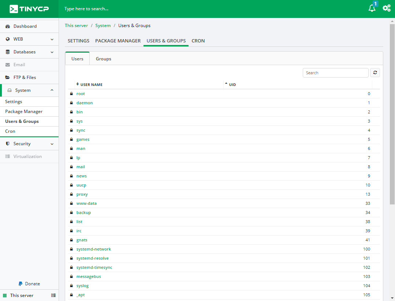Screen dimensions: 395x301
Task: Open the sync user link
Action: coord(81,130)
